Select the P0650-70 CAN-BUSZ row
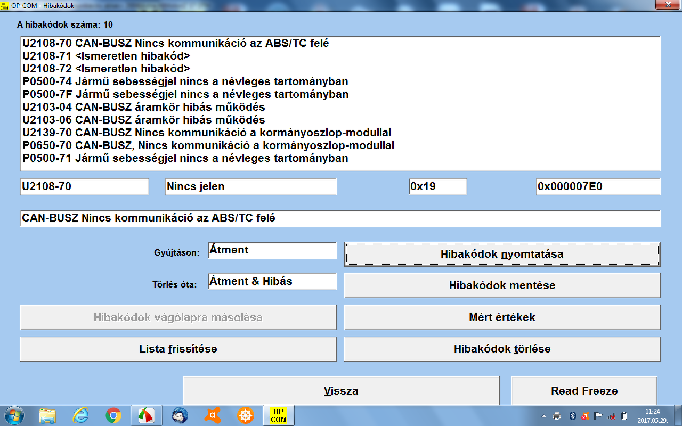682x426 pixels. point(340,145)
